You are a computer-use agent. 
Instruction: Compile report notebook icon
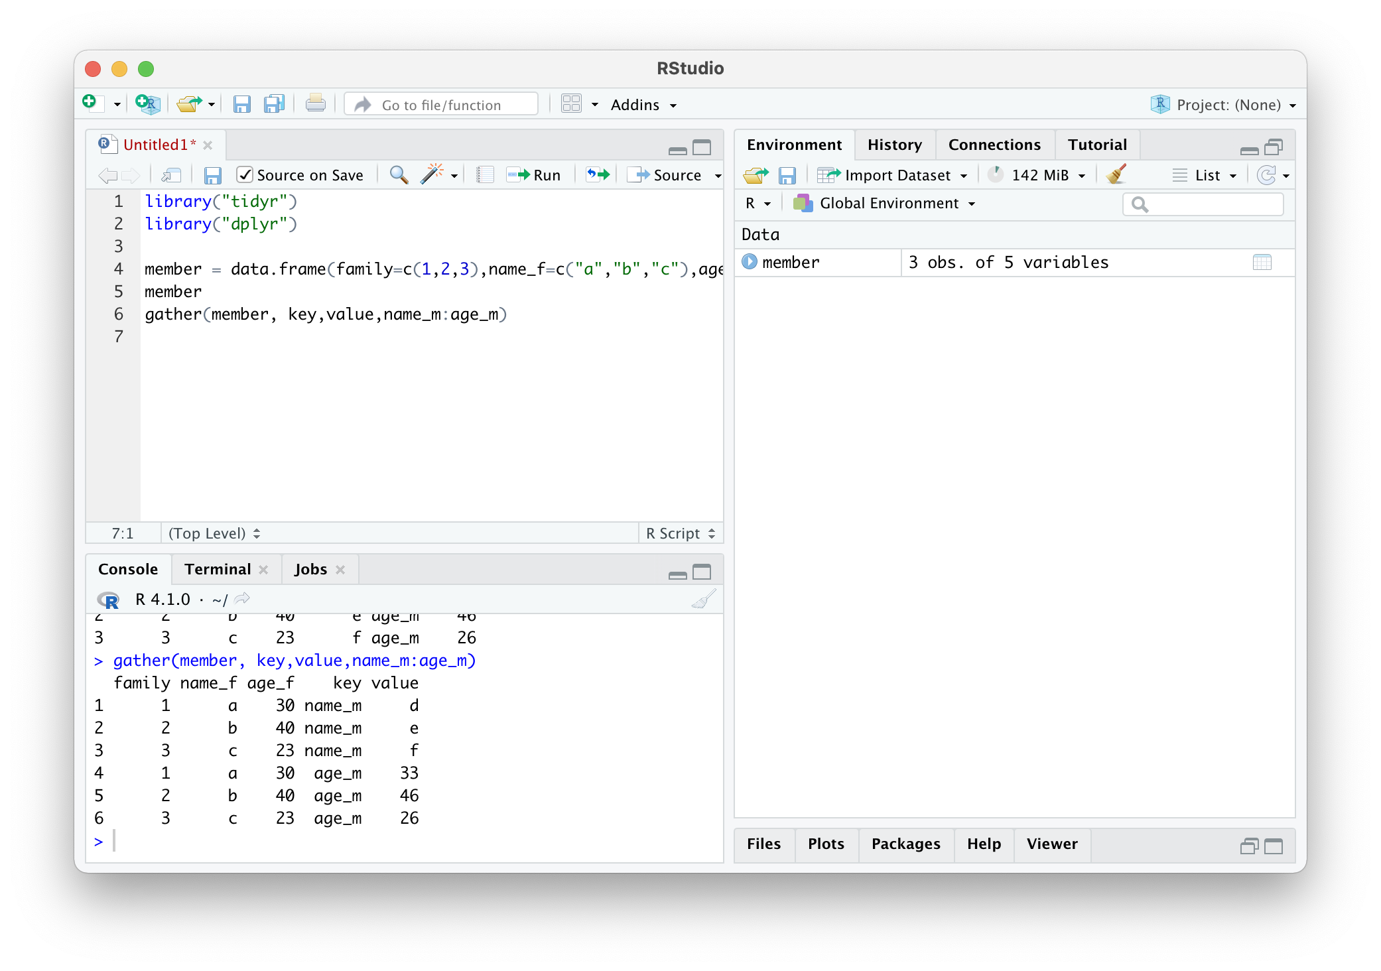486,175
